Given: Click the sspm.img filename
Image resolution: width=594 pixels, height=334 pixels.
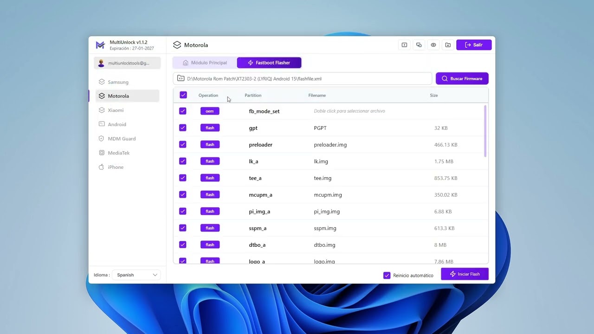Looking at the screenshot, I should 325,228.
